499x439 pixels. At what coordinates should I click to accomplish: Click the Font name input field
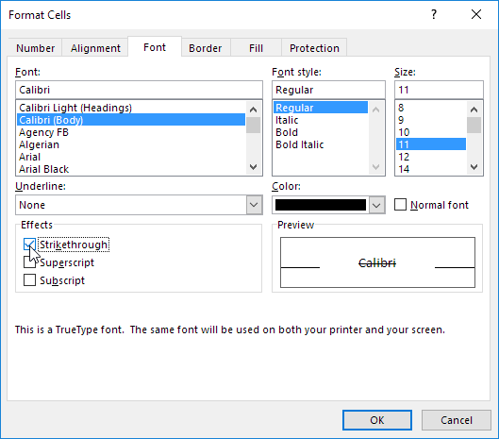coord(139,90)
